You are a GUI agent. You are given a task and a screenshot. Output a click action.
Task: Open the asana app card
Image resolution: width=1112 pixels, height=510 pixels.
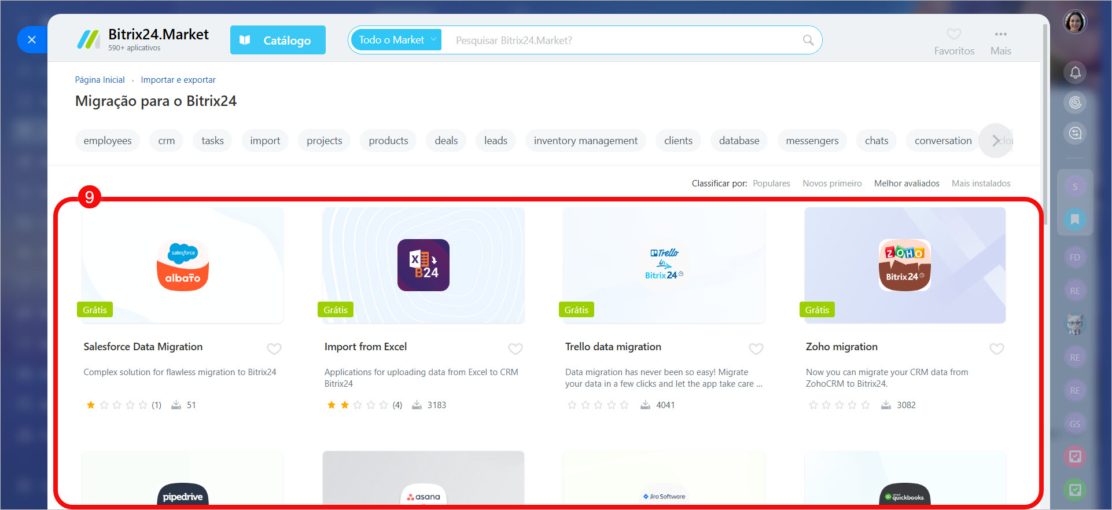click(x=424, y=478)
